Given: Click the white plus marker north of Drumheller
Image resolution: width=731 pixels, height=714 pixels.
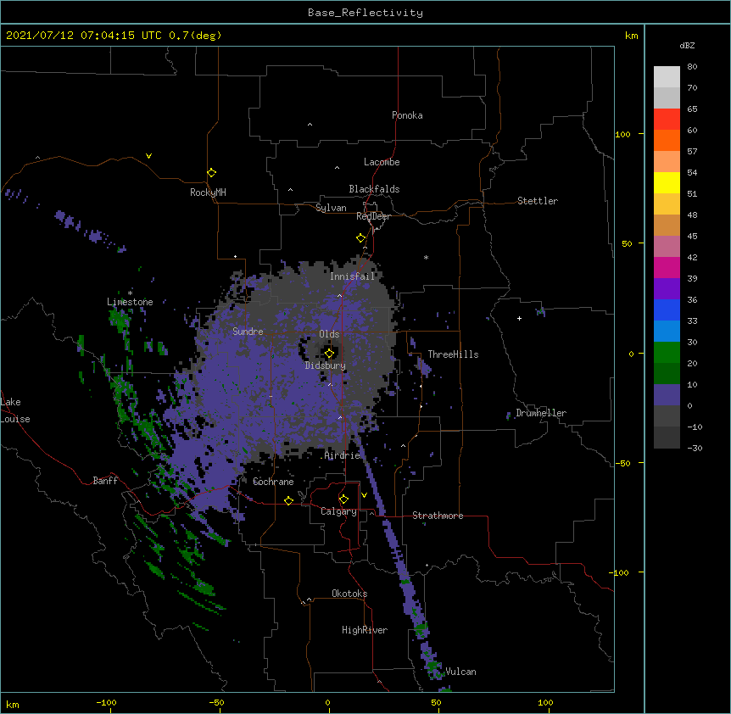Looking at the screenshot, I should tap(519, 318).
